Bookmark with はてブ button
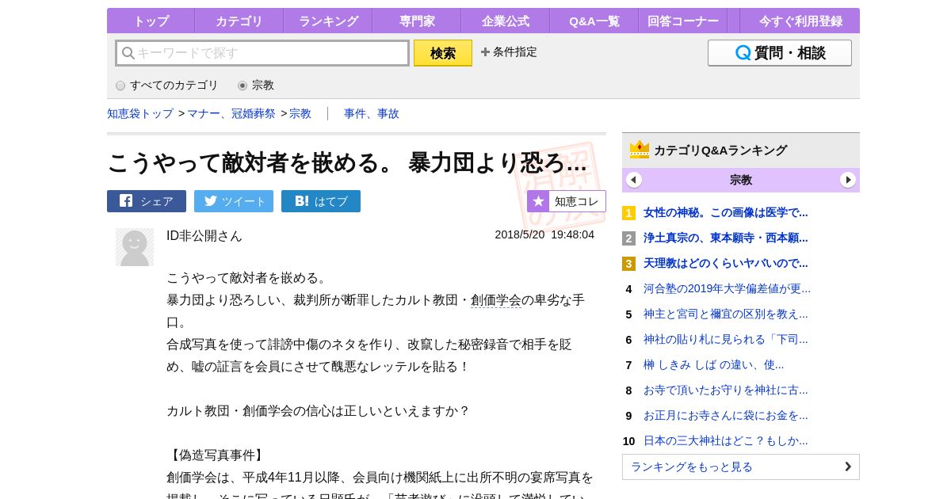951x499 pixels. pyautogui.click(x=321, y=201)
